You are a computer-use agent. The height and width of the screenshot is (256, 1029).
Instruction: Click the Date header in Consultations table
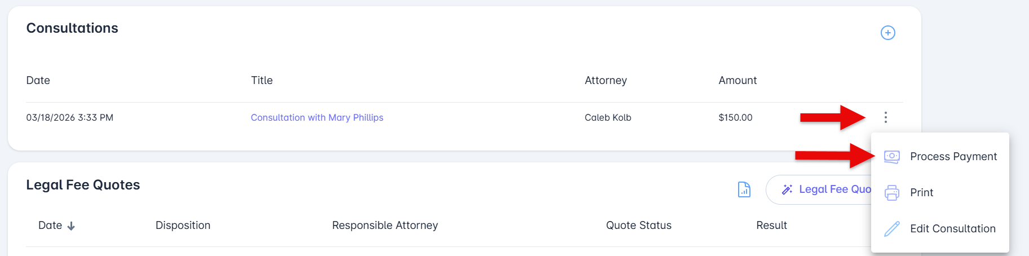click(x=38, y=81)
